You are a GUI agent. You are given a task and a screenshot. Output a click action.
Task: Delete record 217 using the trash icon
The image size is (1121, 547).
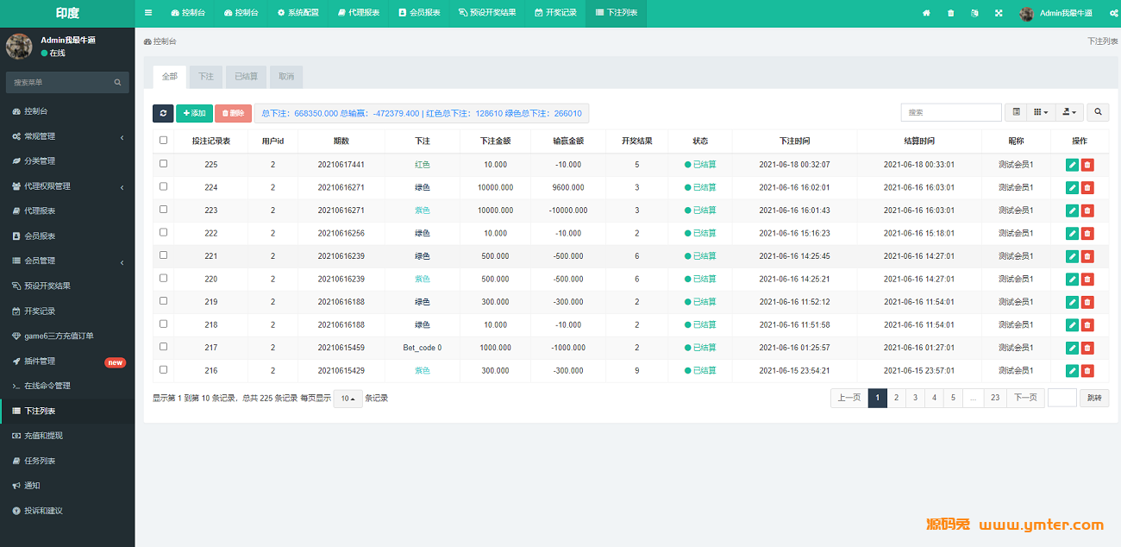pos(1087,348)
